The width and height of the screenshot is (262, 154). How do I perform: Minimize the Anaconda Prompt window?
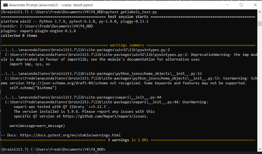227,5
